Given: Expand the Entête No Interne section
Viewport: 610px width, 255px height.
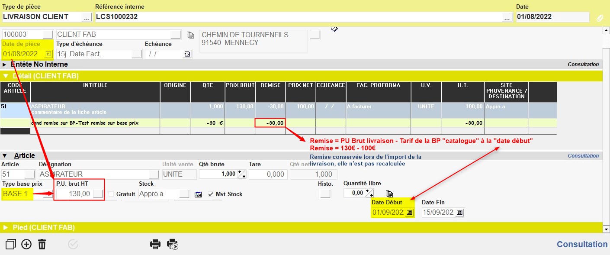Looking at the screenshot, I should click(5, 65).
